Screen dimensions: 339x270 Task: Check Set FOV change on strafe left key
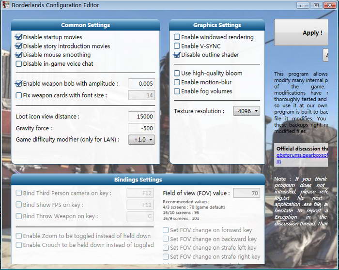pyautogui.click(x=166, y=248)
